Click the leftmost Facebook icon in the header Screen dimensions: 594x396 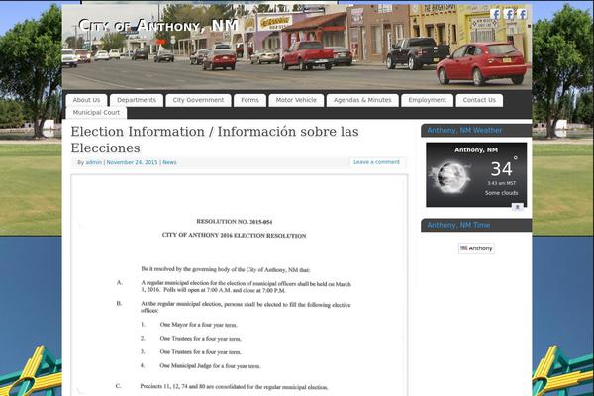[x=495, y=15]
